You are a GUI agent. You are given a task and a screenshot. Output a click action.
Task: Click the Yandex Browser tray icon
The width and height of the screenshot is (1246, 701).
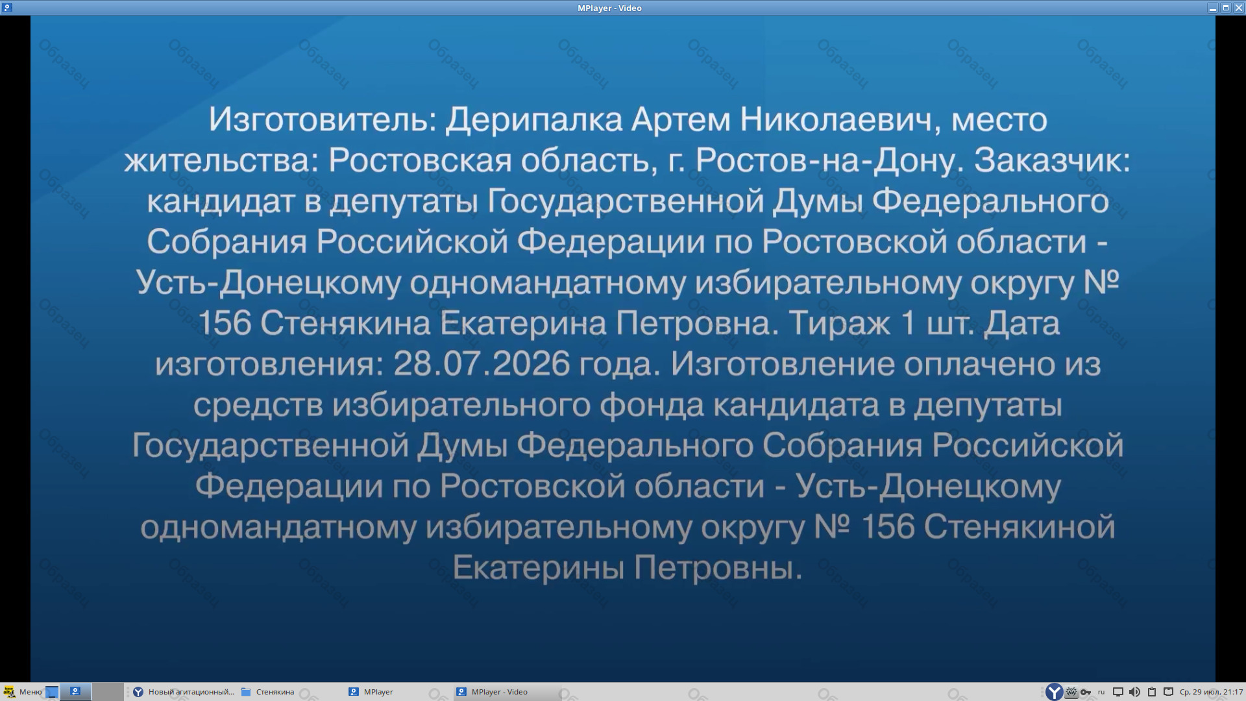[1054, 692]
